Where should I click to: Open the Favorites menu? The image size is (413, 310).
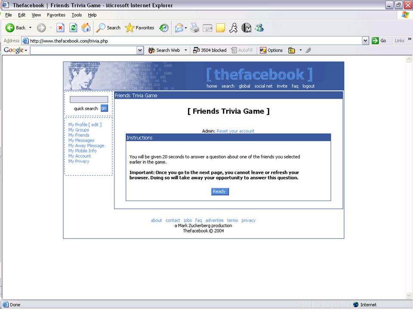click(56, 15)
